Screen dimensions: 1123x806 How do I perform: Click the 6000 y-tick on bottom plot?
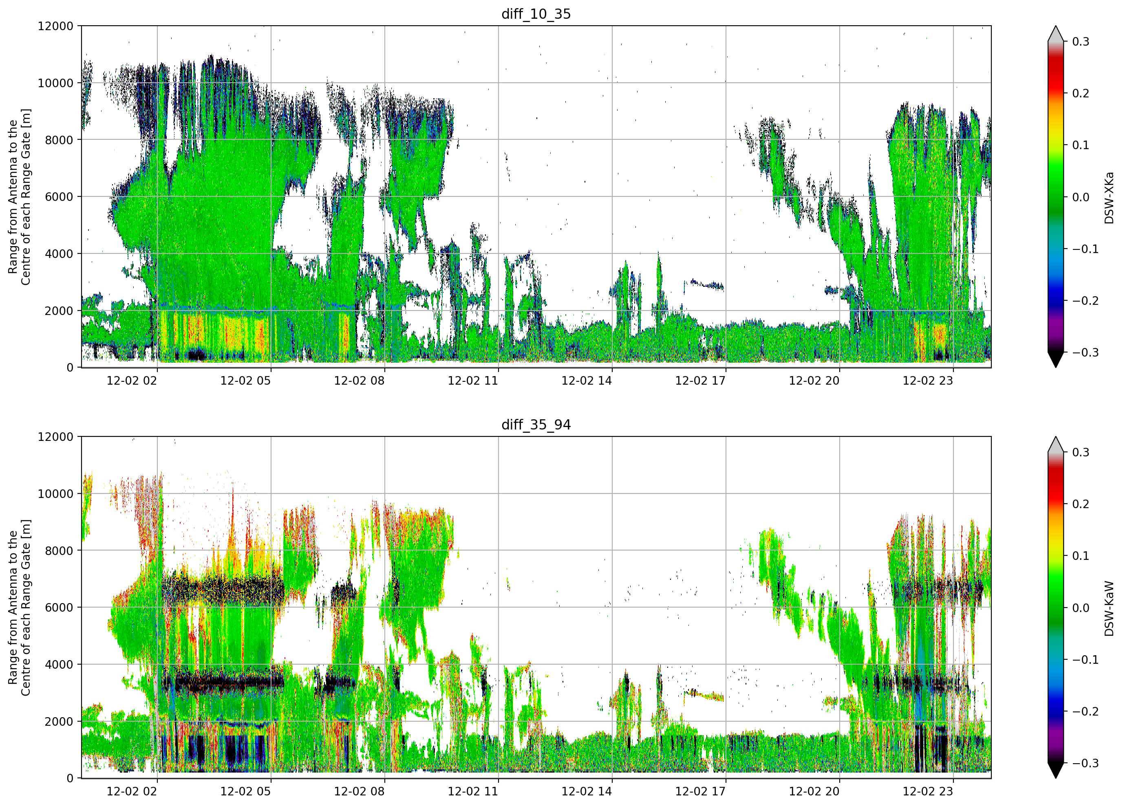tap(59, 608)
